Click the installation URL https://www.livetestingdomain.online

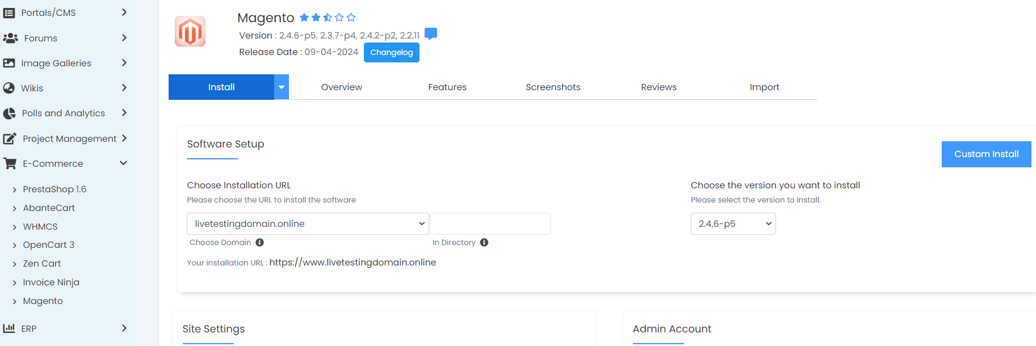(353, 263)
